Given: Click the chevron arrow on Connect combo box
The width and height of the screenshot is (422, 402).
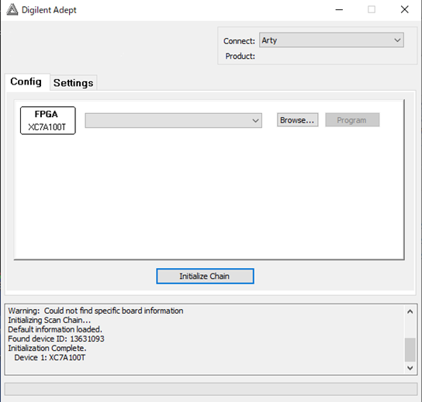Looking at the screenshot, I should pos(397,40).
